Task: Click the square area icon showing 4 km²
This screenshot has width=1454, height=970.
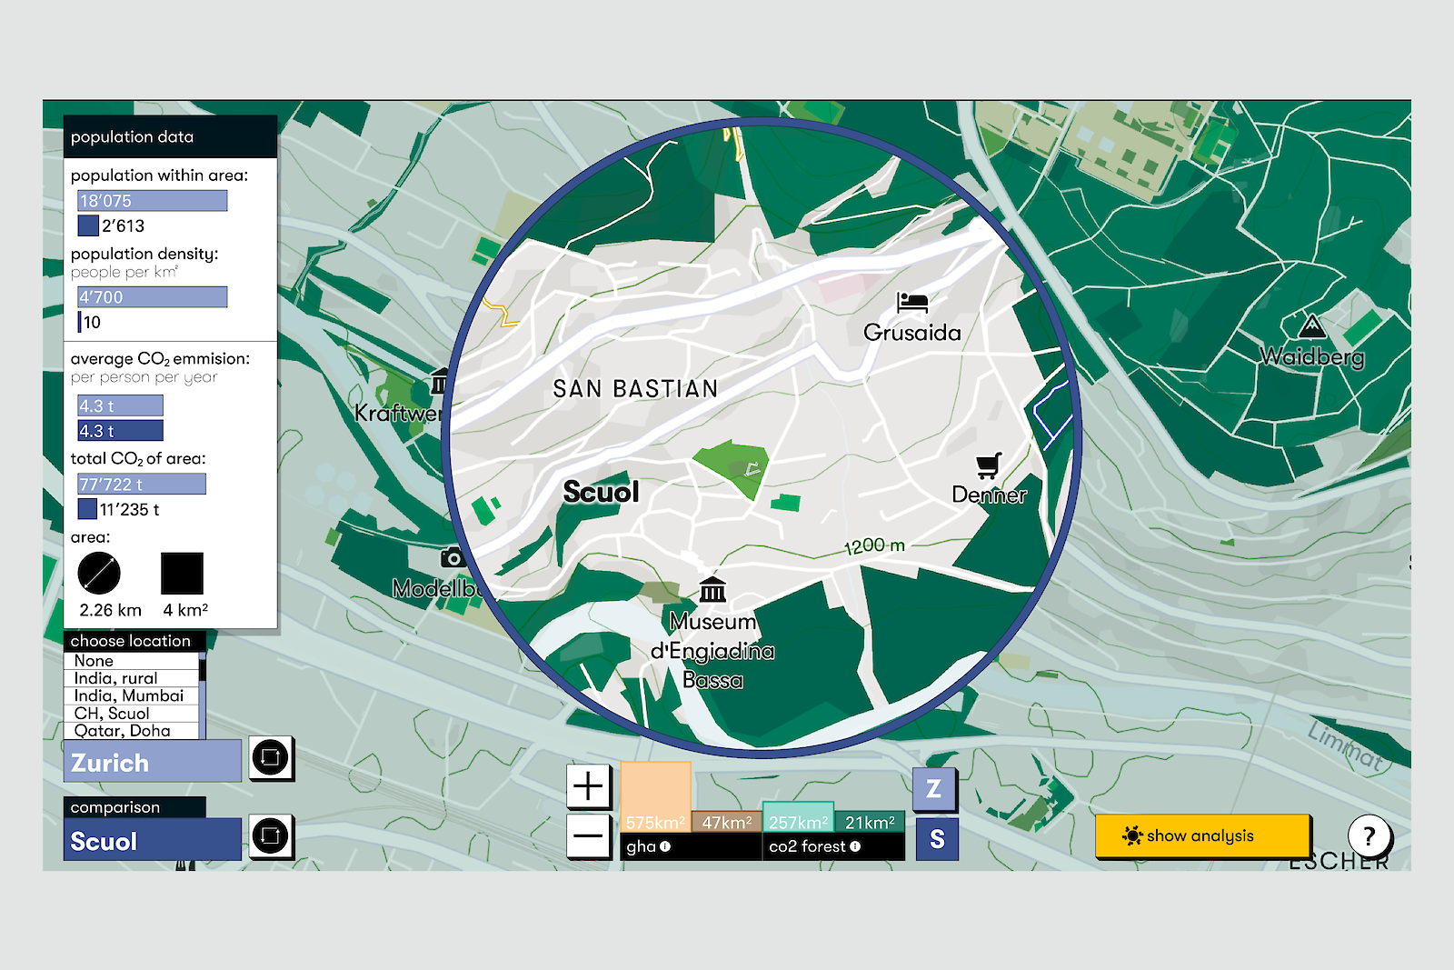Action: tap(181, 574)
